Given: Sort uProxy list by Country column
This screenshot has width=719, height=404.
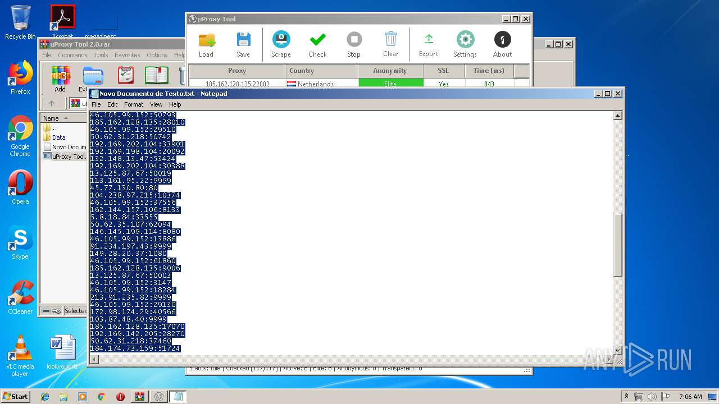Looking at the screenshot, I should pos(322,71).
